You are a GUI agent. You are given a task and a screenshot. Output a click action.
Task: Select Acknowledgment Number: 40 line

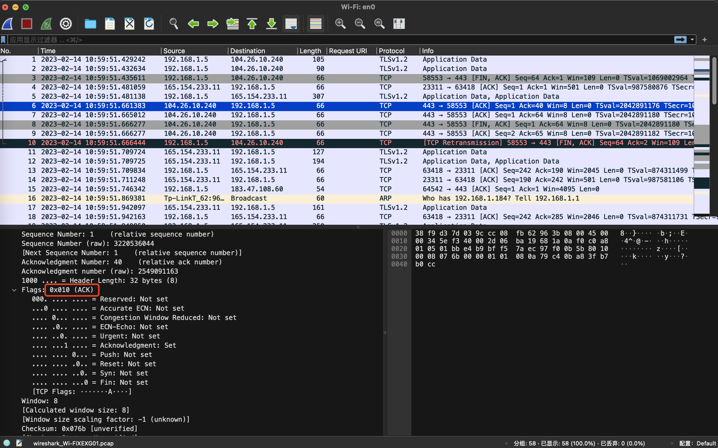pos(122,262)
